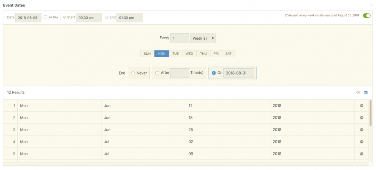
Task: Select the Never end radio option
Action: (133, 73)
